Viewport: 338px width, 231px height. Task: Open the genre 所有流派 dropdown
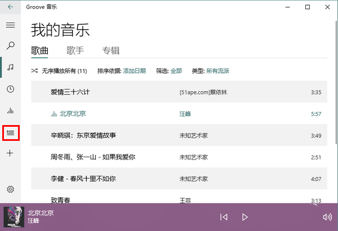[217, 71]
